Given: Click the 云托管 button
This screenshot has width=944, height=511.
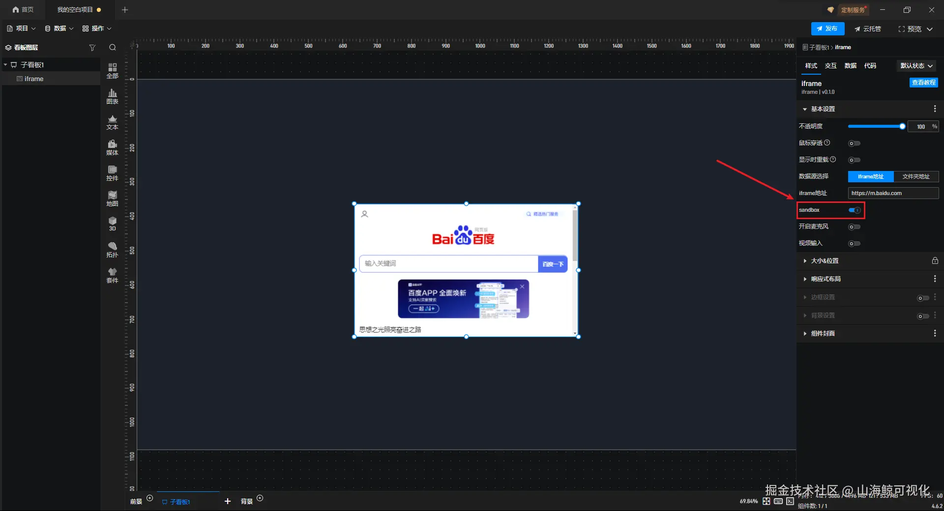Looking at the screenshot, I should [868, 29].
